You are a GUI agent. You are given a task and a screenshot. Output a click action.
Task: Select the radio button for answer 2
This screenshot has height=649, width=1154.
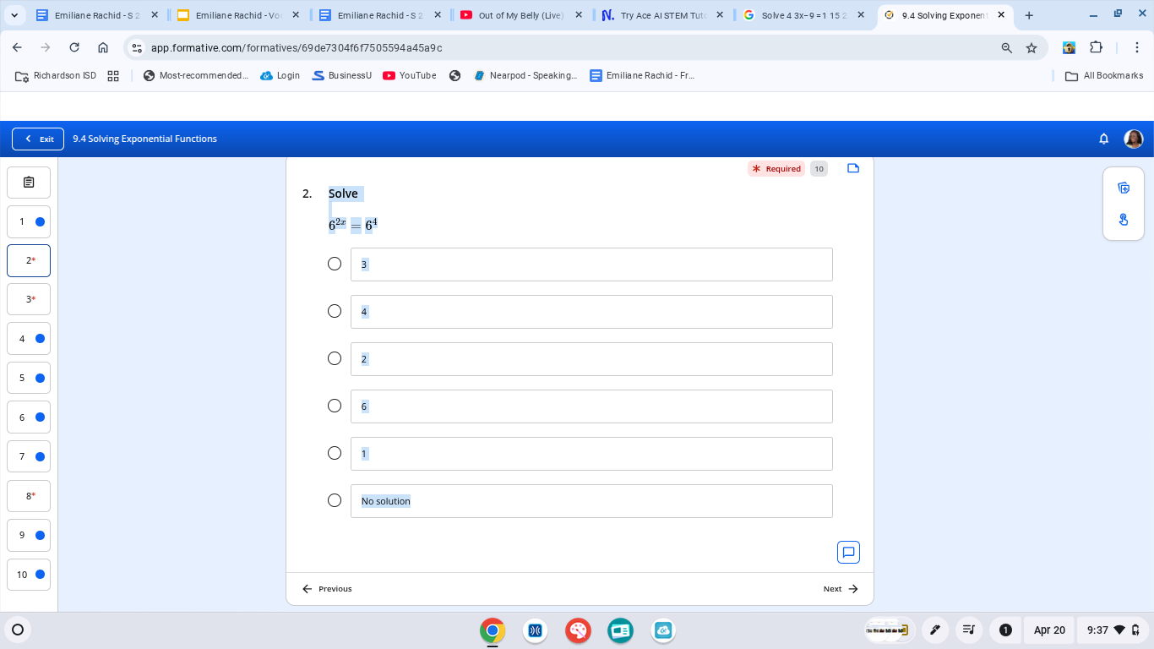click(335, 358)
